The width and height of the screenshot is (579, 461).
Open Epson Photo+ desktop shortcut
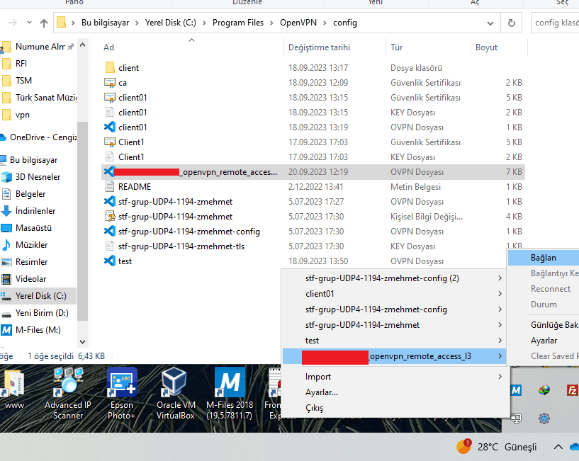pos(121,394)
